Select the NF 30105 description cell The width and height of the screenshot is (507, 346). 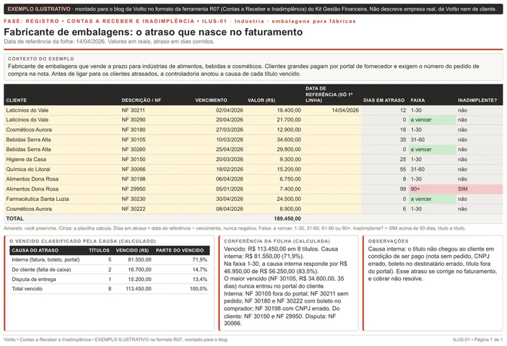pyautogui.click(x=134, y=139)
